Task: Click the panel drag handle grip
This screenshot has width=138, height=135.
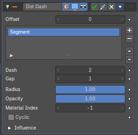Action: click(131, 7)
